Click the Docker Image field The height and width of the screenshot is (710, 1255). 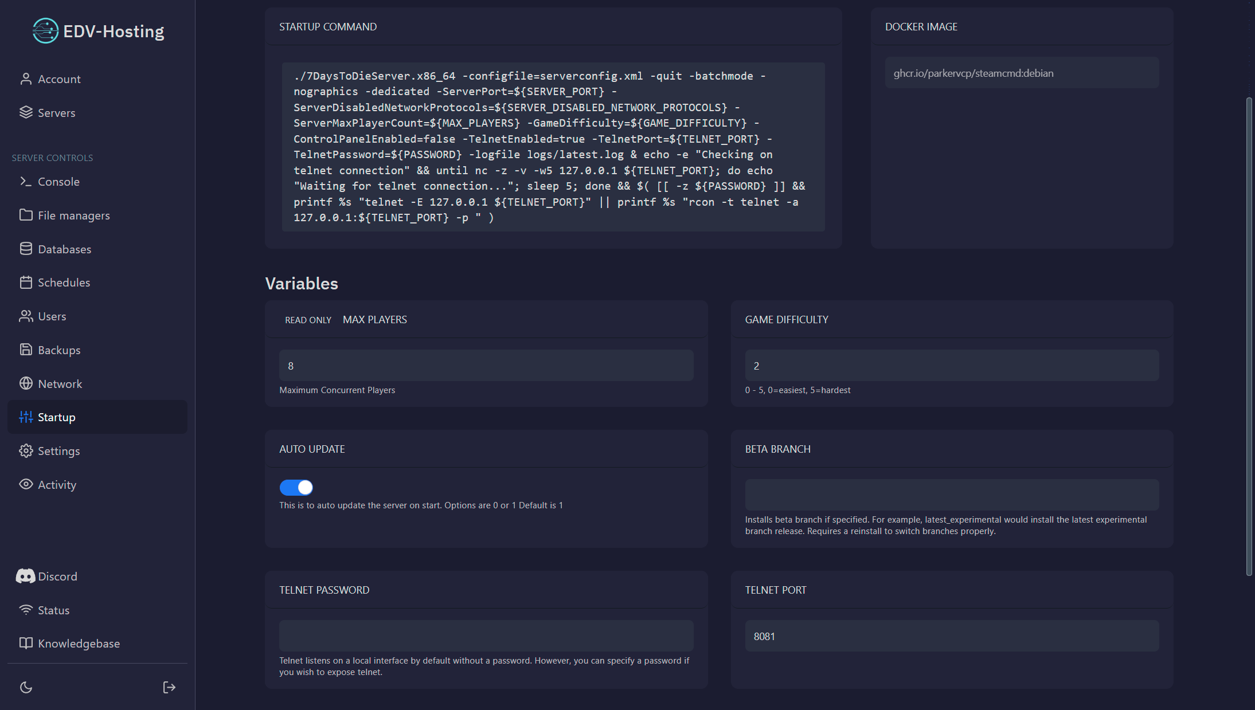[x=1022, y=73]
